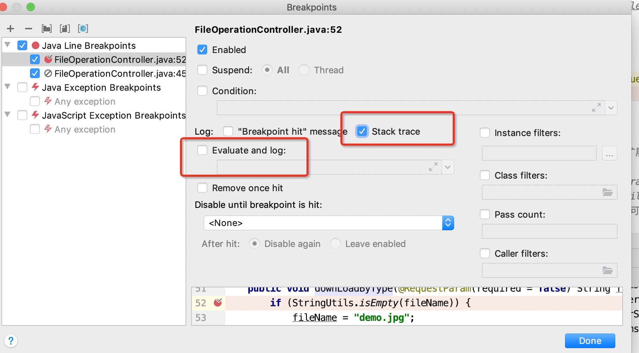Screen dimensions: 639x353
Task: Uncheck FileOperationController.java:45 breakpoint checkbox
Action: (35, 73)
